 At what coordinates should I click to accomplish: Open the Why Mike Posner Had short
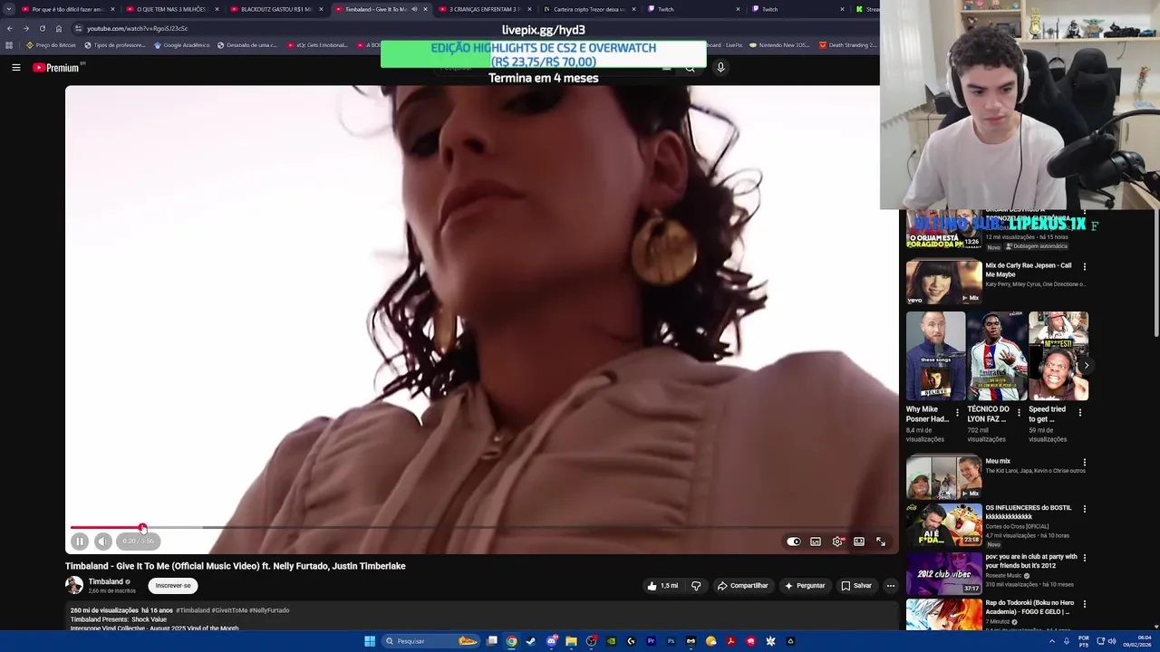tap(935, 356)
